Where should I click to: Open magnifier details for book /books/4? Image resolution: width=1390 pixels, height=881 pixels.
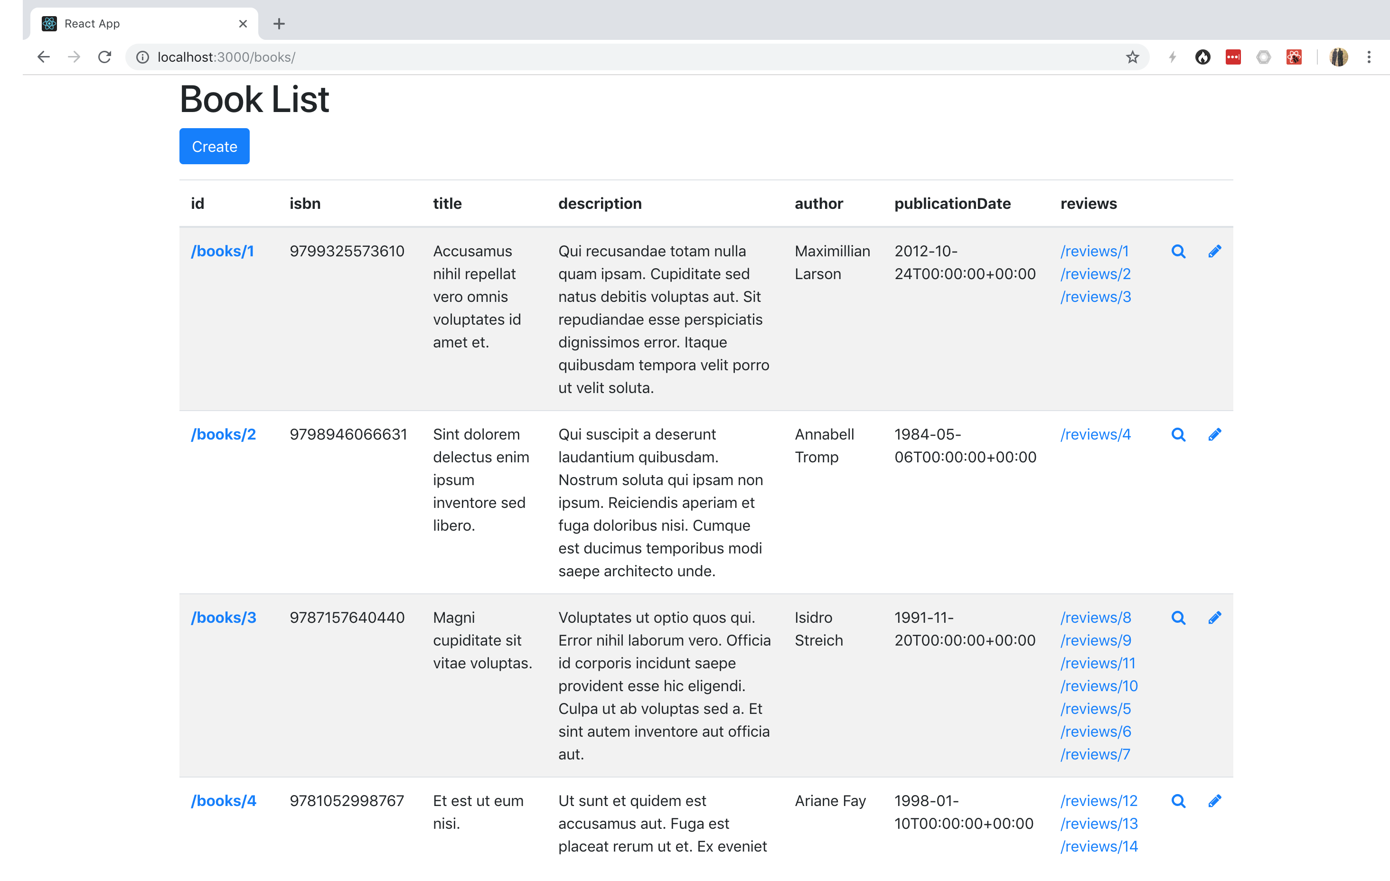click(x=1179, y=801)
